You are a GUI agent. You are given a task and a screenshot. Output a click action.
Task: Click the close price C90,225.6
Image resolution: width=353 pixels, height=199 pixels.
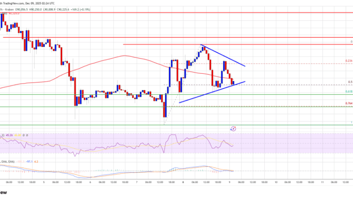click(63, 9)
